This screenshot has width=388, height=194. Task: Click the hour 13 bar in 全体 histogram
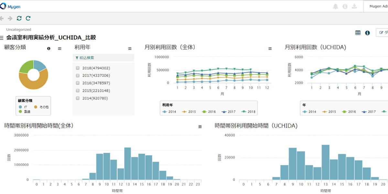pyautogui.click(x=127, y=163)
